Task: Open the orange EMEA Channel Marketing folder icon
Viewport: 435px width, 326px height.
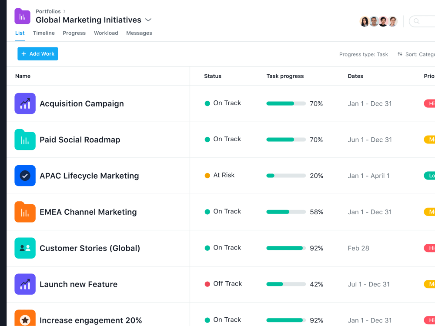Action: coord(25,212)
